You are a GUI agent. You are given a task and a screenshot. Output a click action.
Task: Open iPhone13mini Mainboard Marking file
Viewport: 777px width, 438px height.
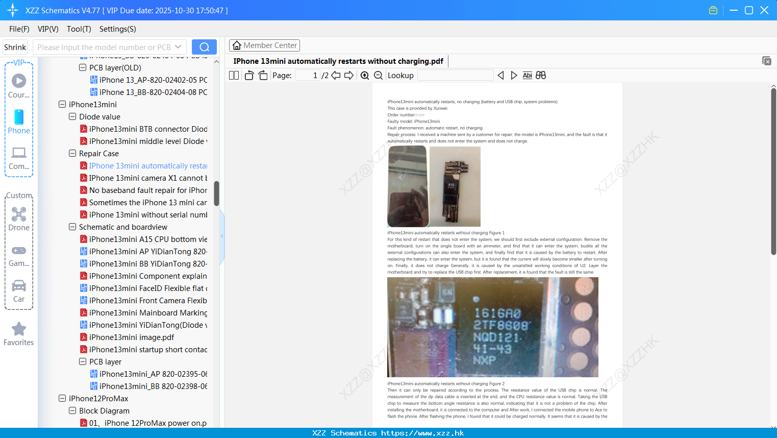point(143,312)
